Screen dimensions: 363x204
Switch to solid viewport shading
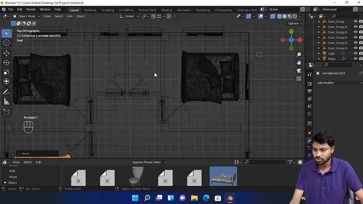click(285, 16)
